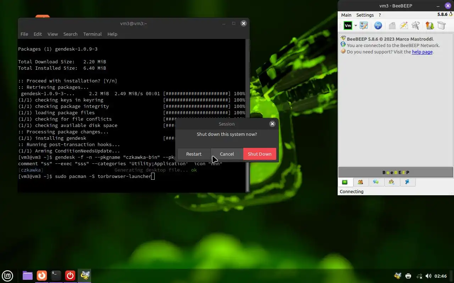Open the Linux Mint start menu
Image resolution: width=454 pixels, height=283 pixels.
7,275
